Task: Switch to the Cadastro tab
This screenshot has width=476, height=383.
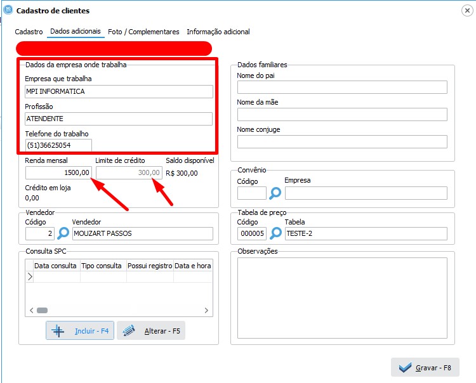Action: (x=29, y=32)
